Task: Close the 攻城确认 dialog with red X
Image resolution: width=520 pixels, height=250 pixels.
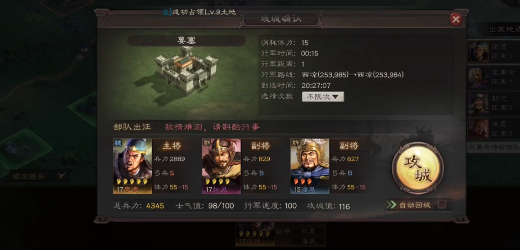Action: coord(456,20)
